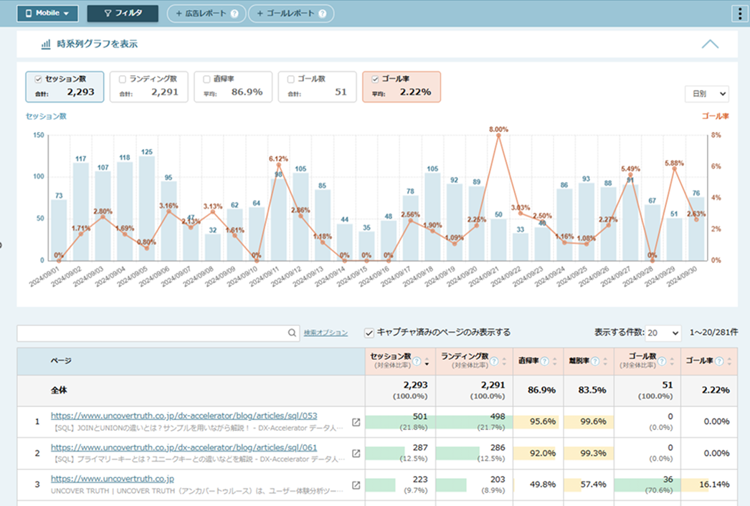Select the 8.00% goal rate peak point

tap(498, 135)
